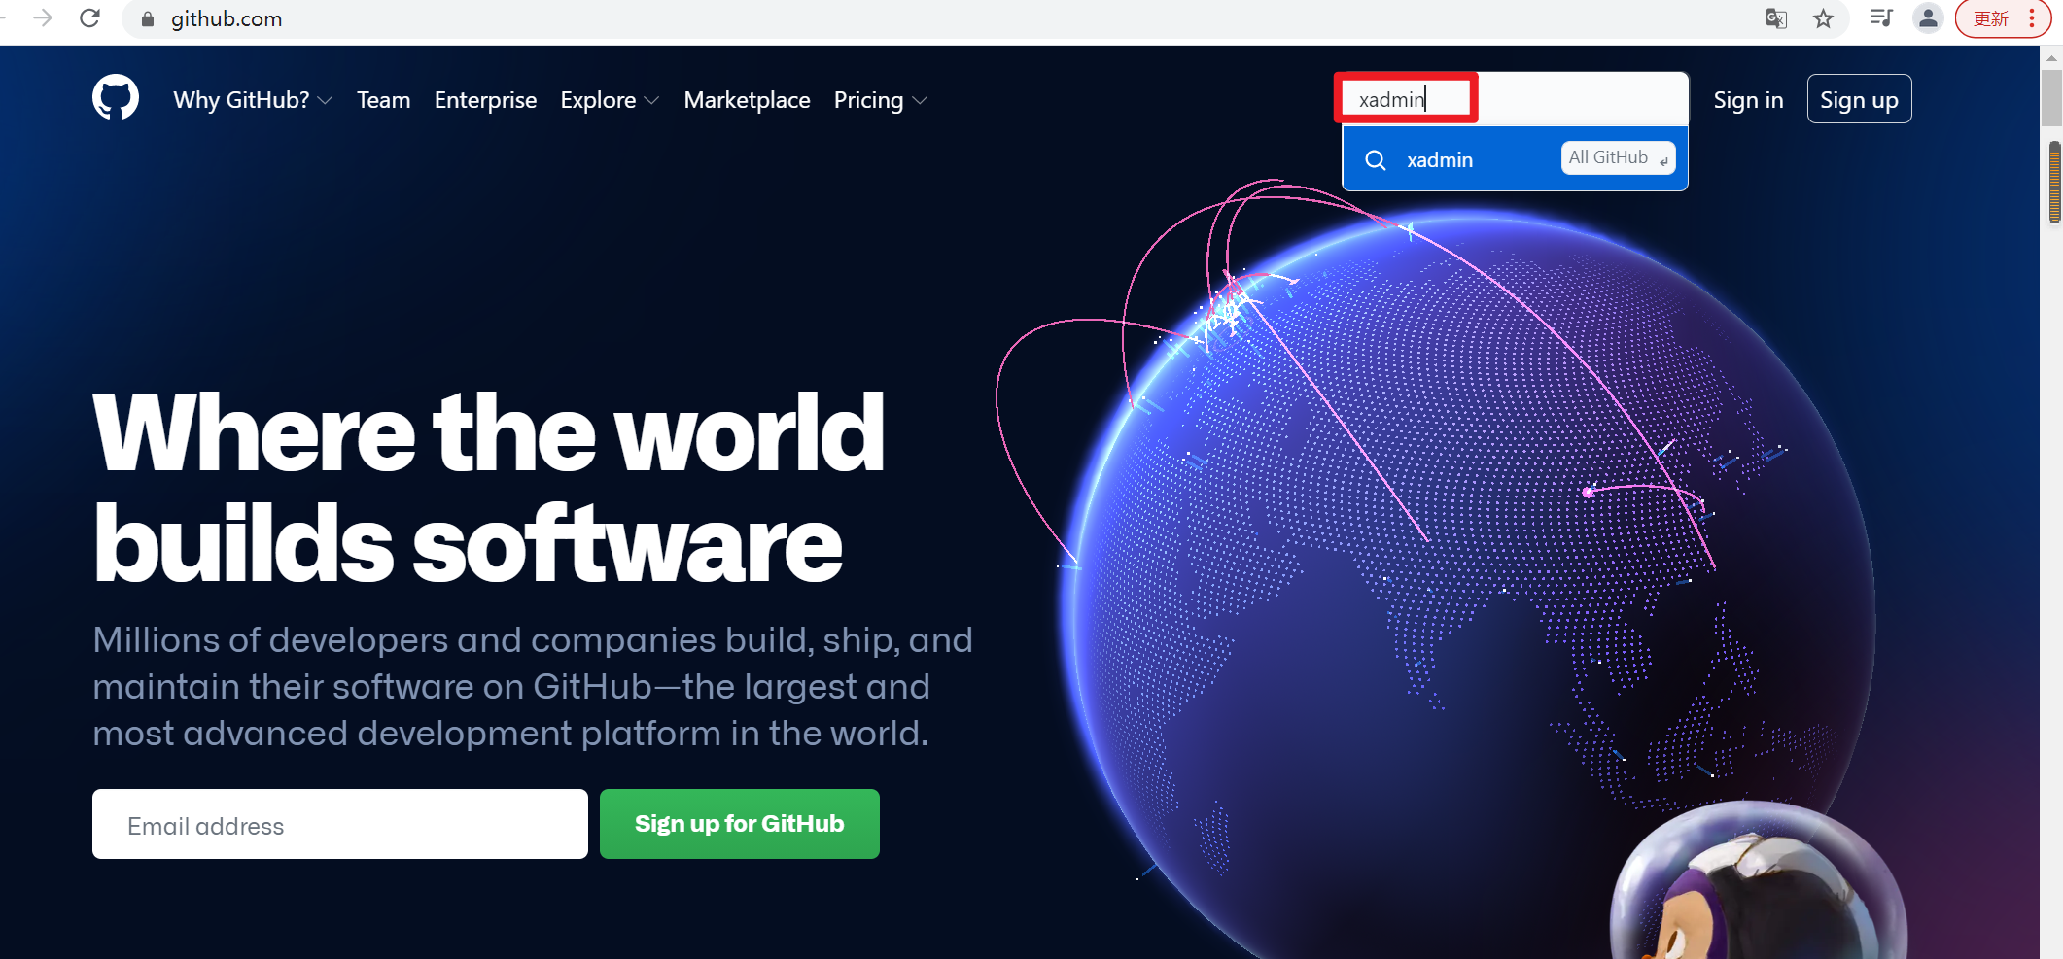Open the Chrome profile avatar

(1928, 18)
